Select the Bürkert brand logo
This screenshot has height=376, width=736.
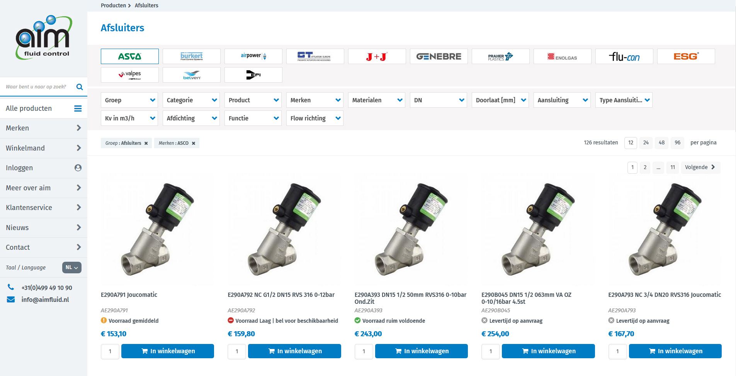[191, 56]
